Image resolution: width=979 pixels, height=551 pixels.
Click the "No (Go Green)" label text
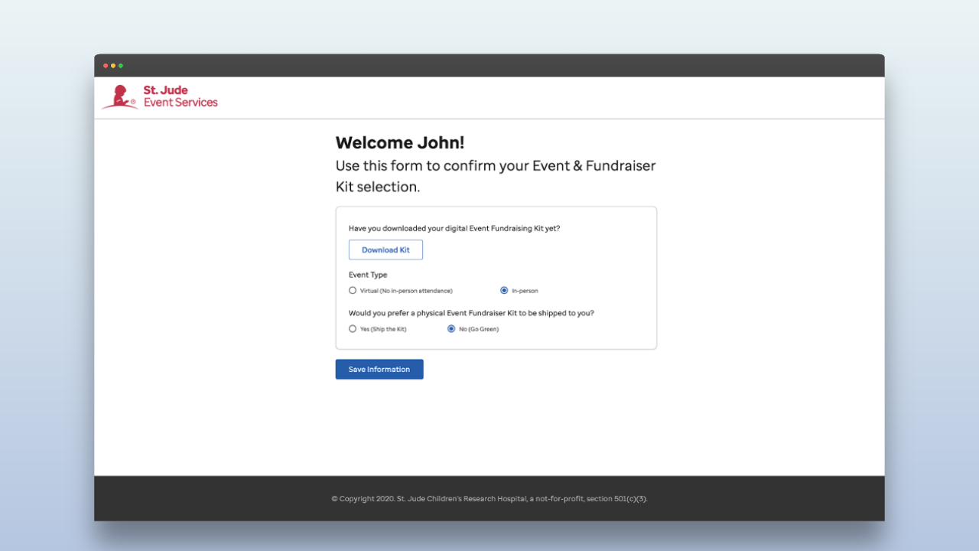(x=479, y=329)
